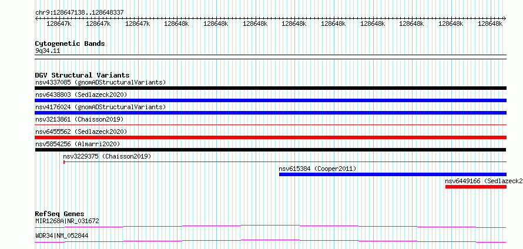Select the blue bar under nsv4176024

[270, 113]
